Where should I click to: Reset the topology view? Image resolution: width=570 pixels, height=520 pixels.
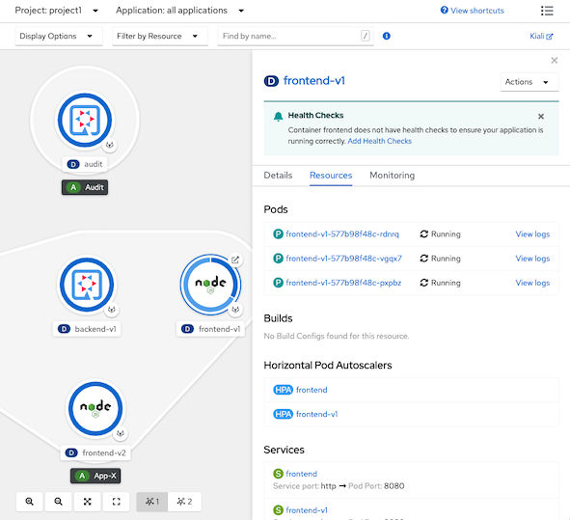[117, 502]
